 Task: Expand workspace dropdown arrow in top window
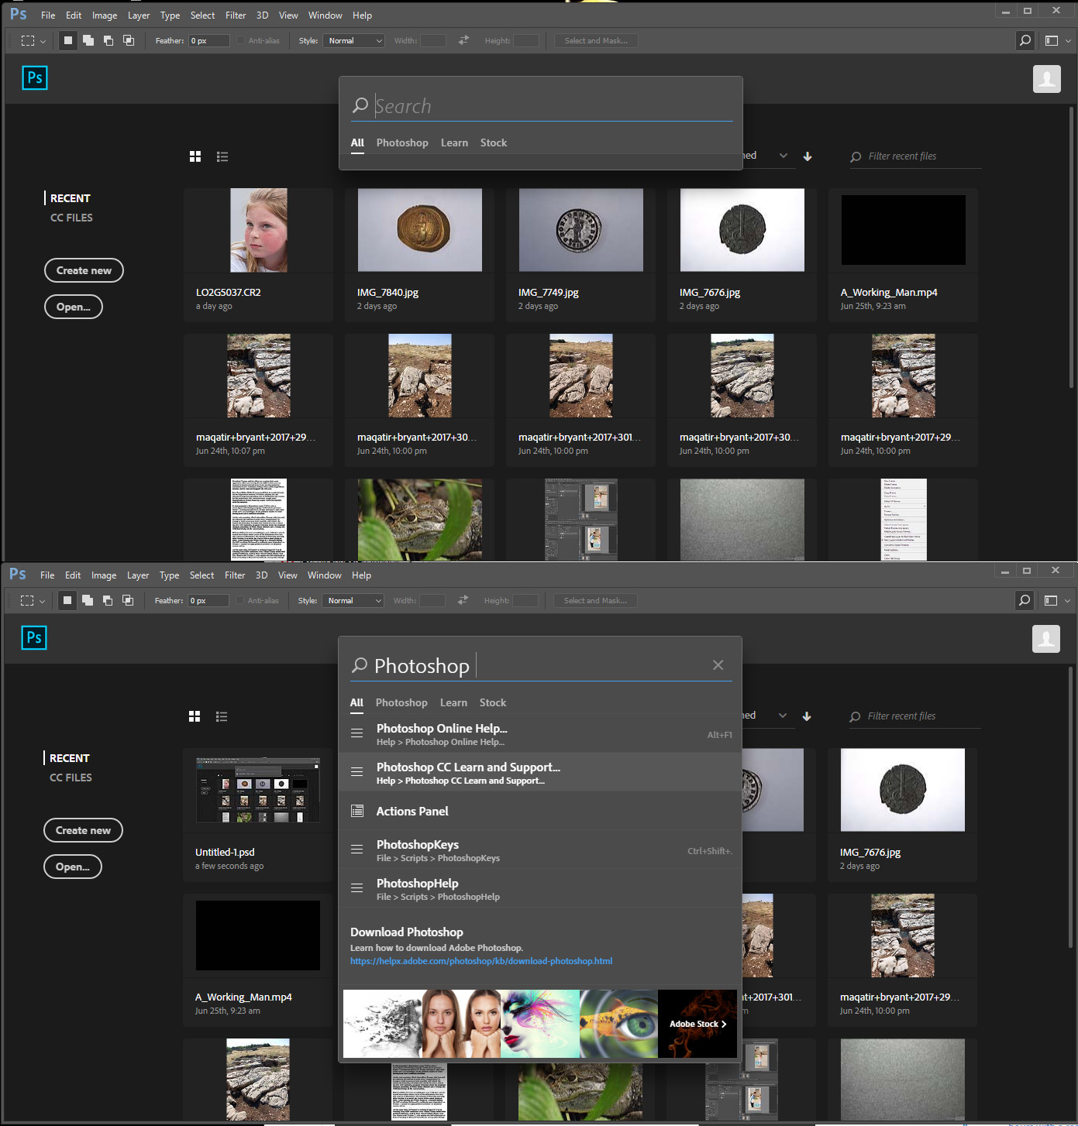1068,41
